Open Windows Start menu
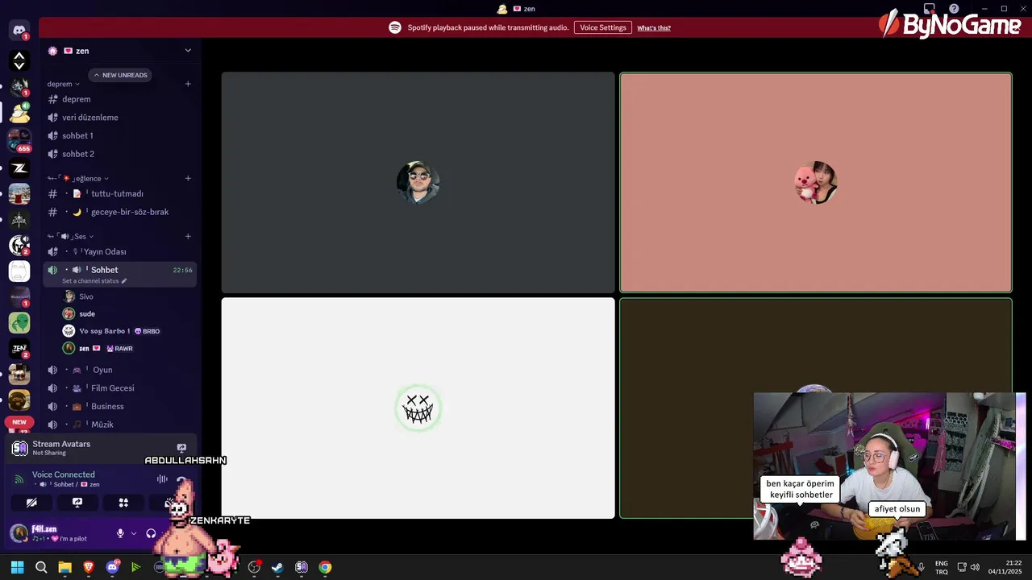The height and width of the screenshot is (580, 1032). [x=18, y=567]
